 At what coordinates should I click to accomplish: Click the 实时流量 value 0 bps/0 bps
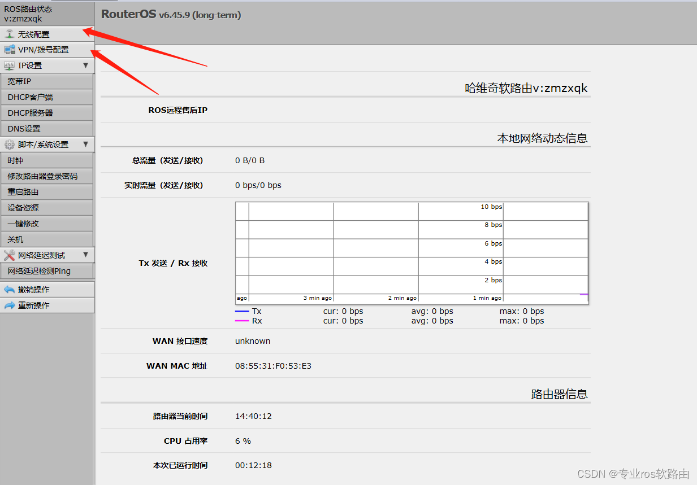[258, 185]
